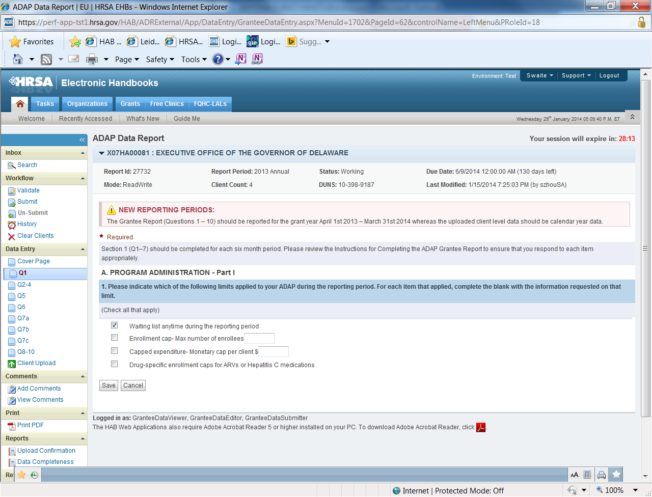Click the red X Clear Clients icon
The height and width of the screenshot is (497, 652).
click(12, 236)
